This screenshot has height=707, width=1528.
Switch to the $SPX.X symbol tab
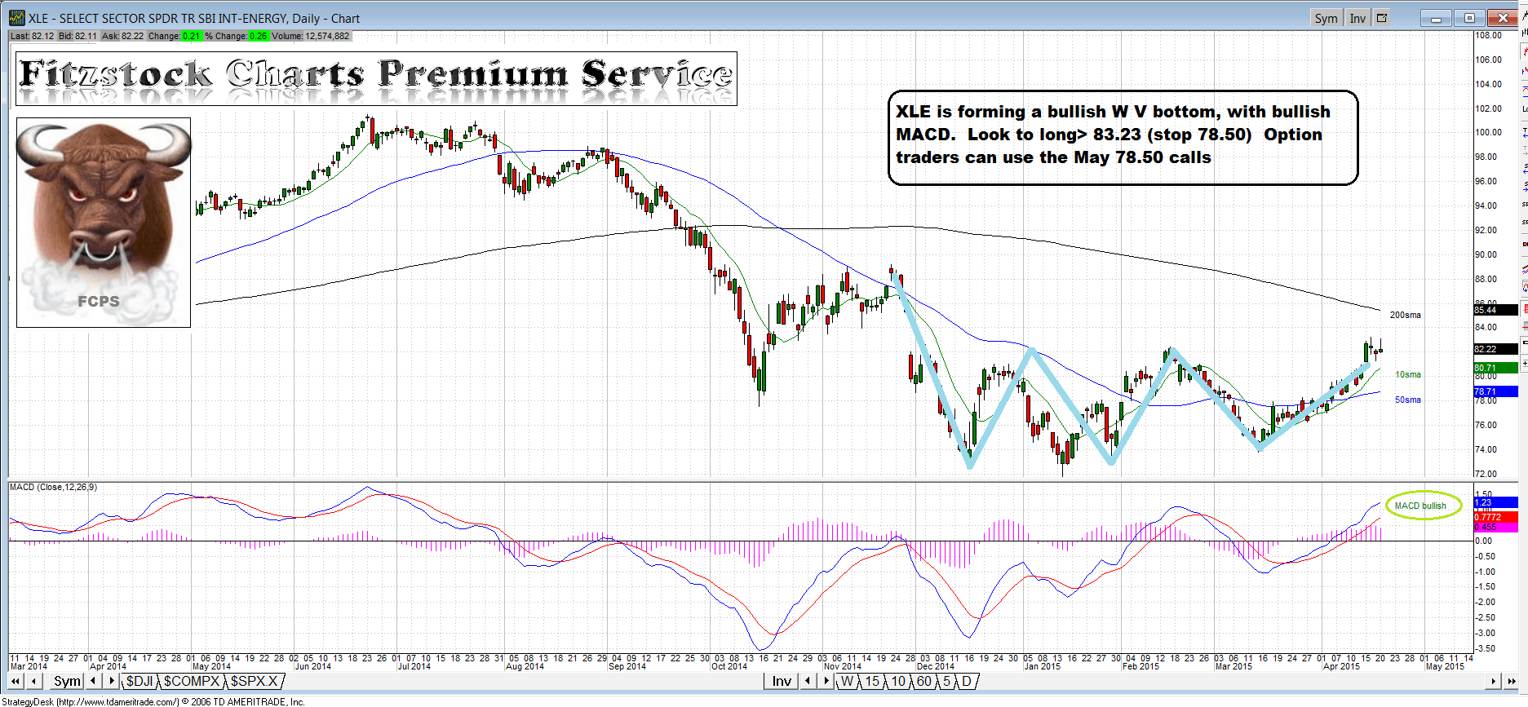(254, 681)
